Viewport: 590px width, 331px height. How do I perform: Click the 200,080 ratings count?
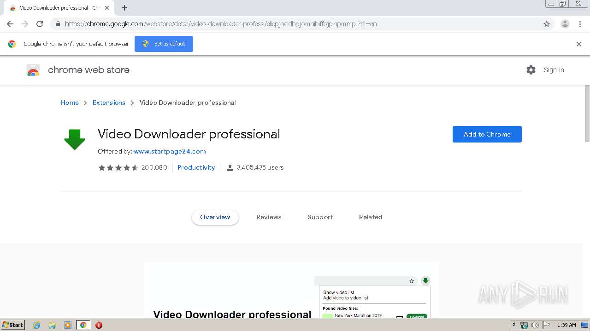point(154,167)
